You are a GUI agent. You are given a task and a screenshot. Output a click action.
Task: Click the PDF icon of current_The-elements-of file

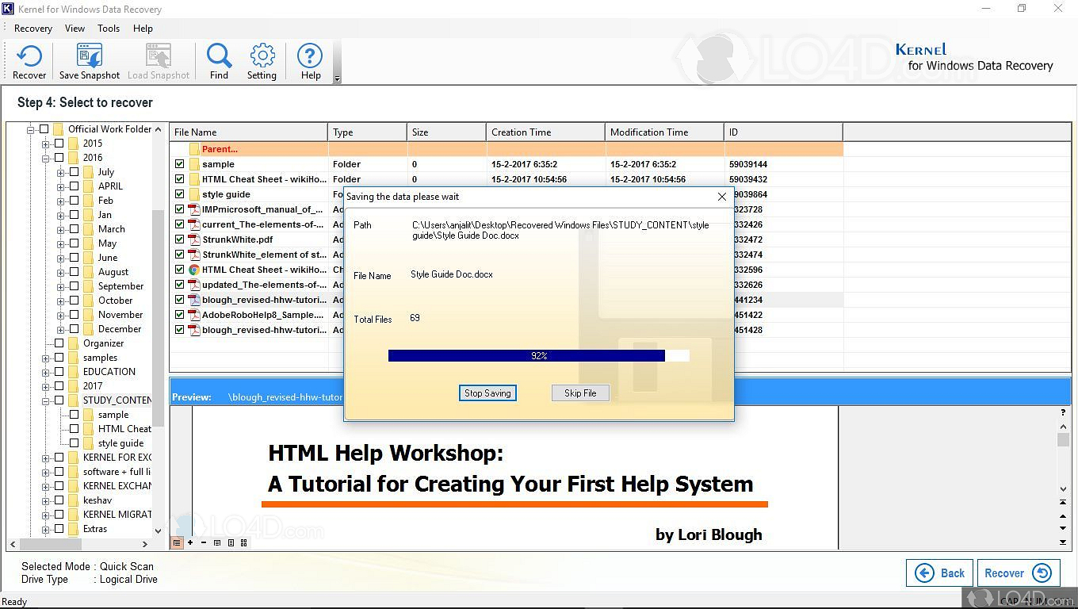pos(193,224)
